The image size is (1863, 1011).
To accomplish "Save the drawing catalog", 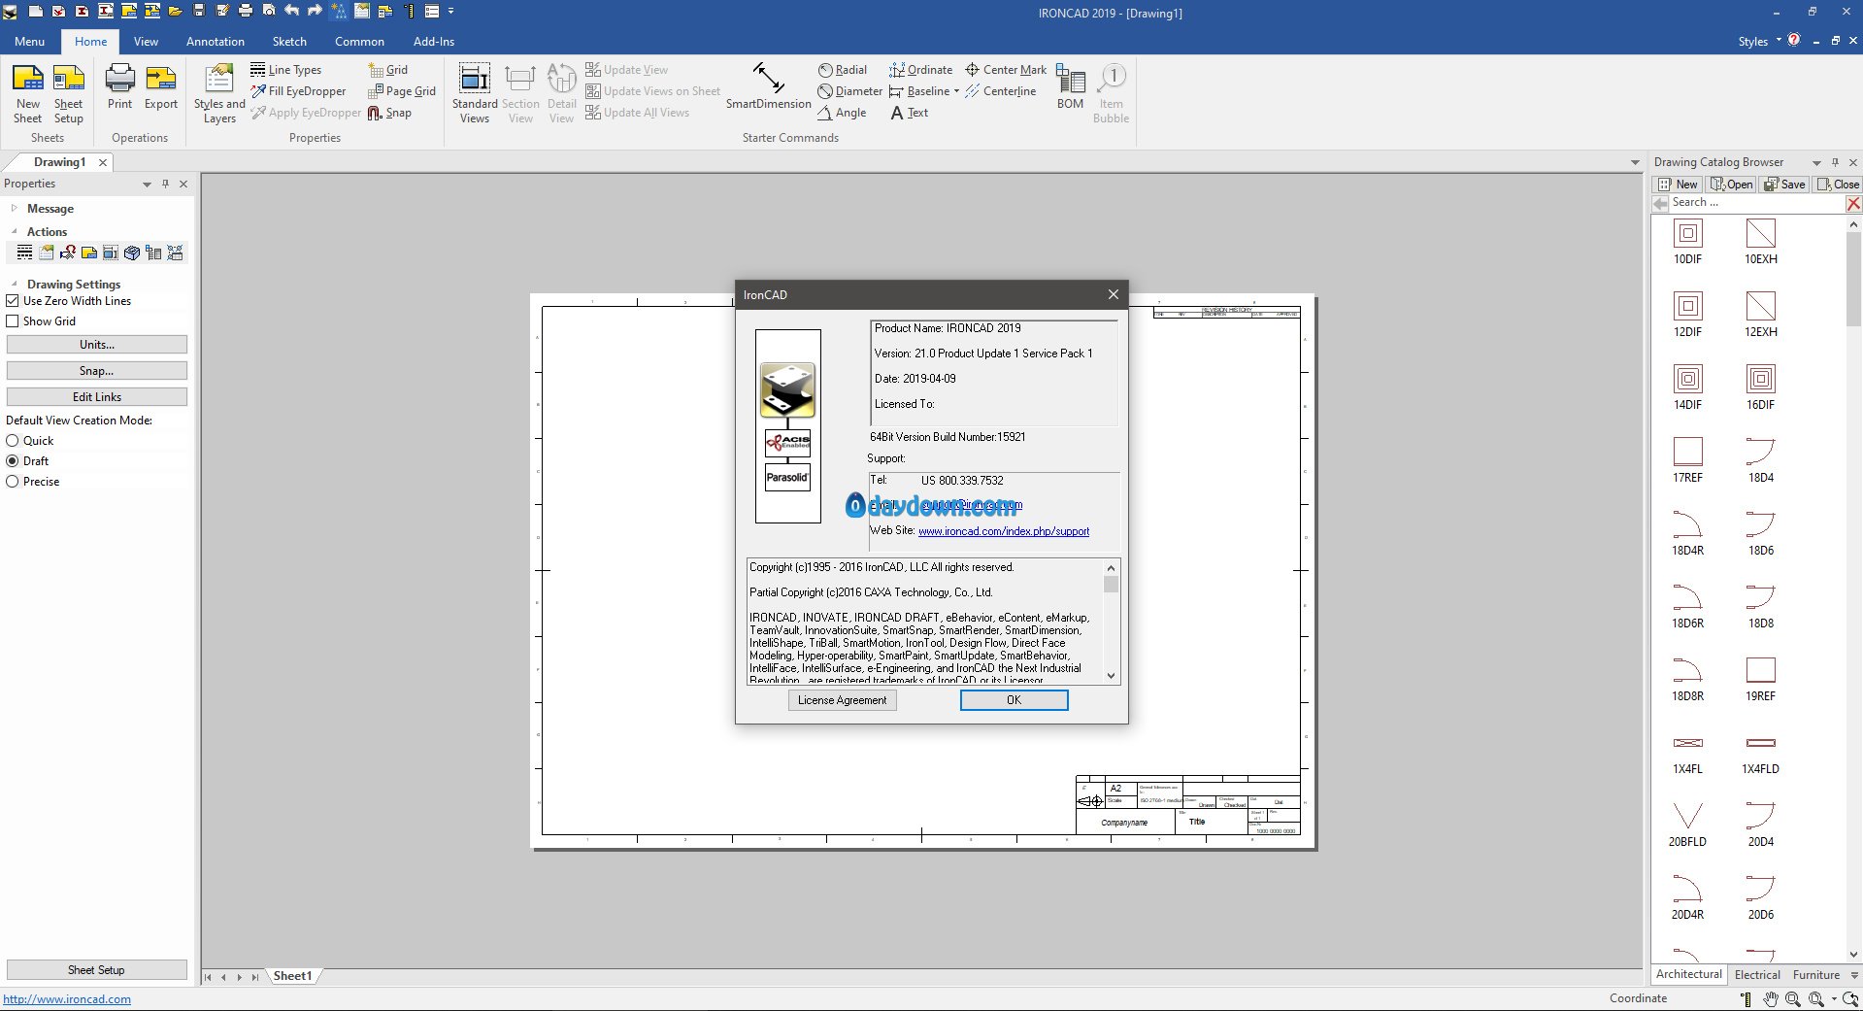I will click(1784, 185).
